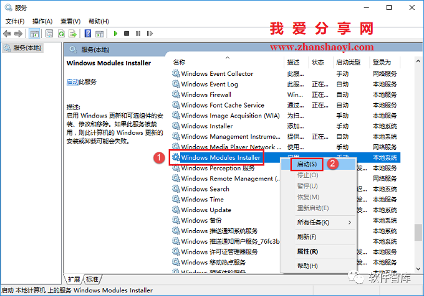Click the vertical scrollbar thumb
Viewport: 424px width, 296px height.
tap(418, 232)
